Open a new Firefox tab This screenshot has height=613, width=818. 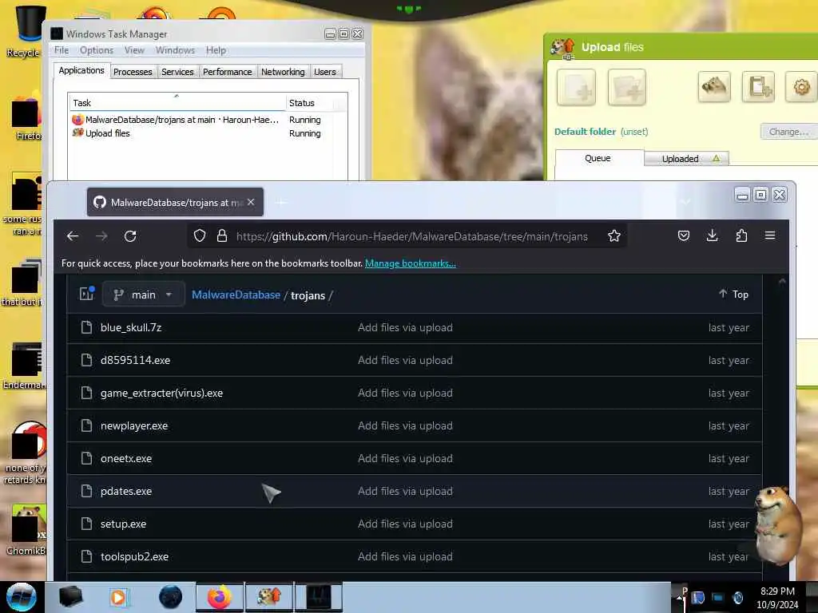click(280, 202)
